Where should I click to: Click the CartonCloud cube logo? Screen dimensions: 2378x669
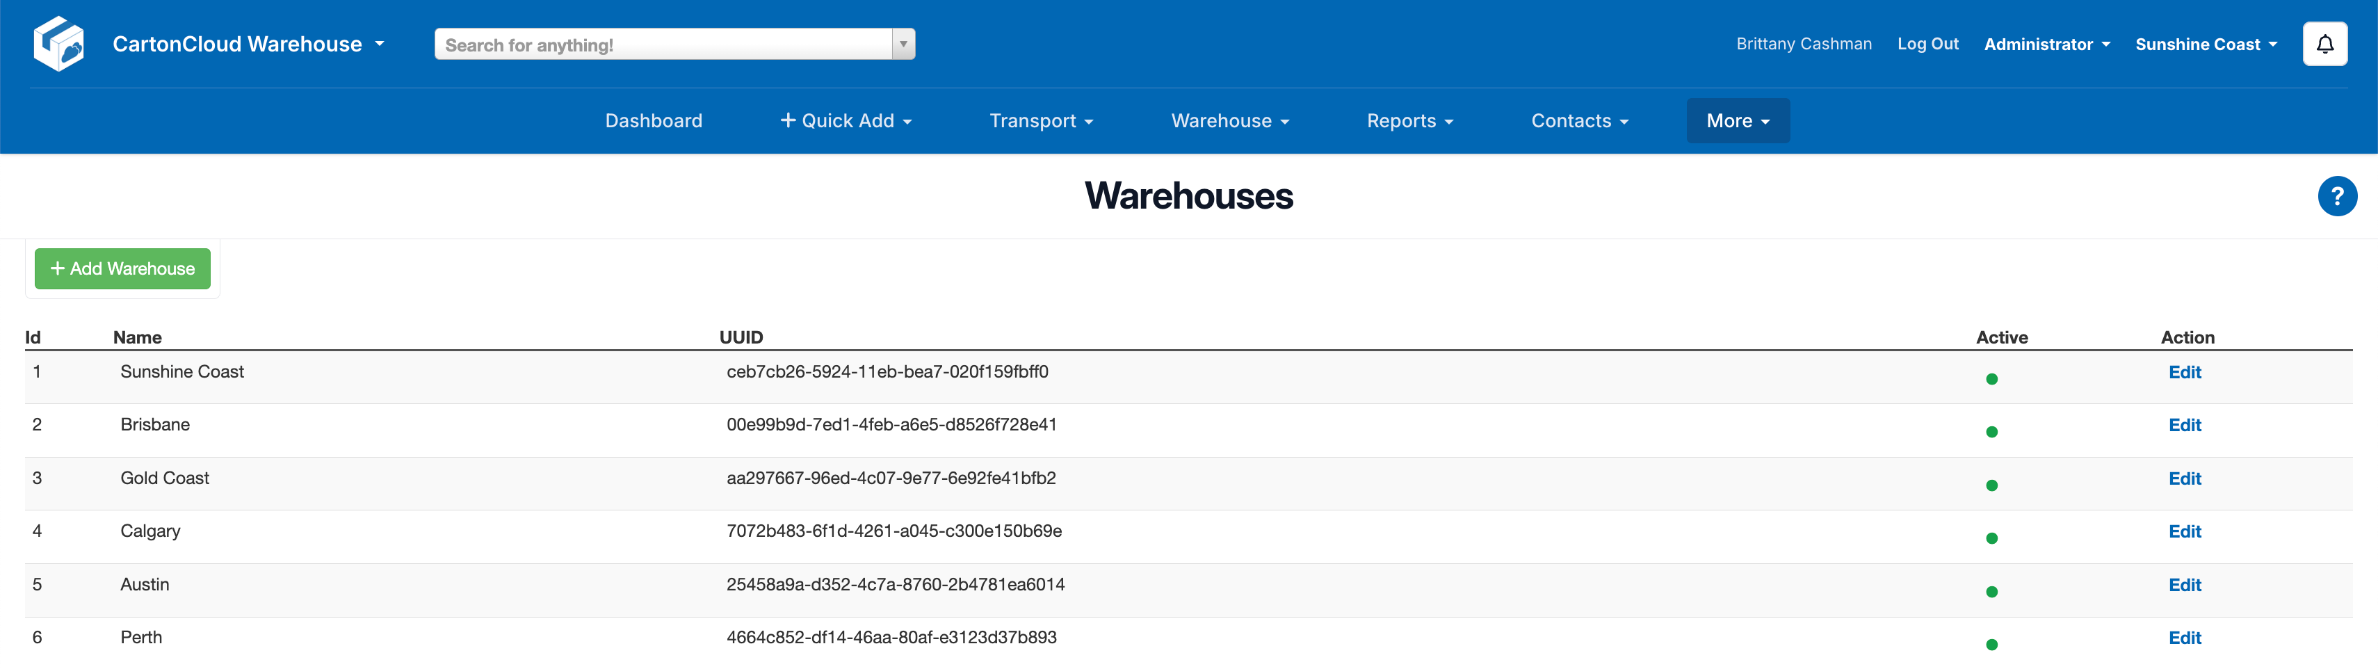click(58, 43)
